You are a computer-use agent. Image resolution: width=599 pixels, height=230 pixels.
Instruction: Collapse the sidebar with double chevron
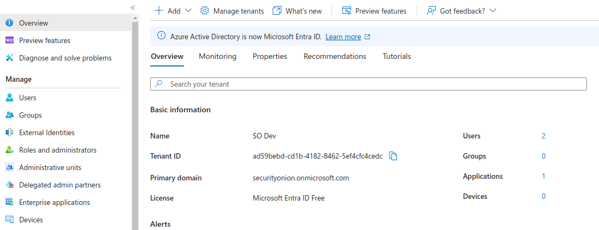(x=133, y=7)
